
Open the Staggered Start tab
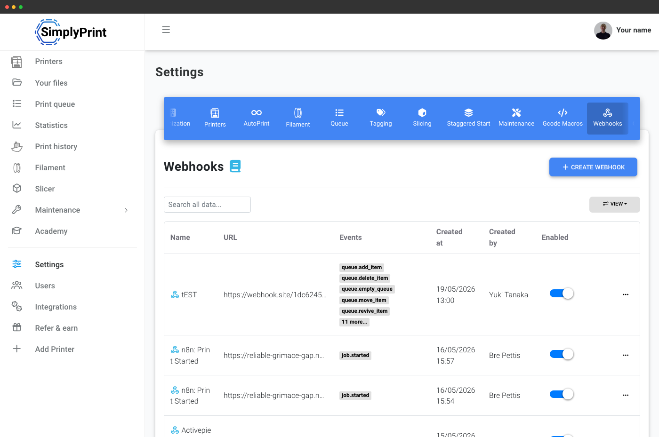pyautogui.click(x=468, y=118)
